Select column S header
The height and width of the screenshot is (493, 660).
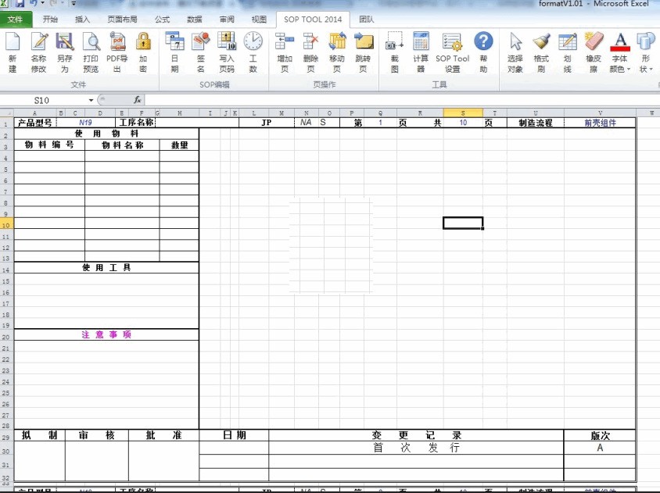(463, 113)
